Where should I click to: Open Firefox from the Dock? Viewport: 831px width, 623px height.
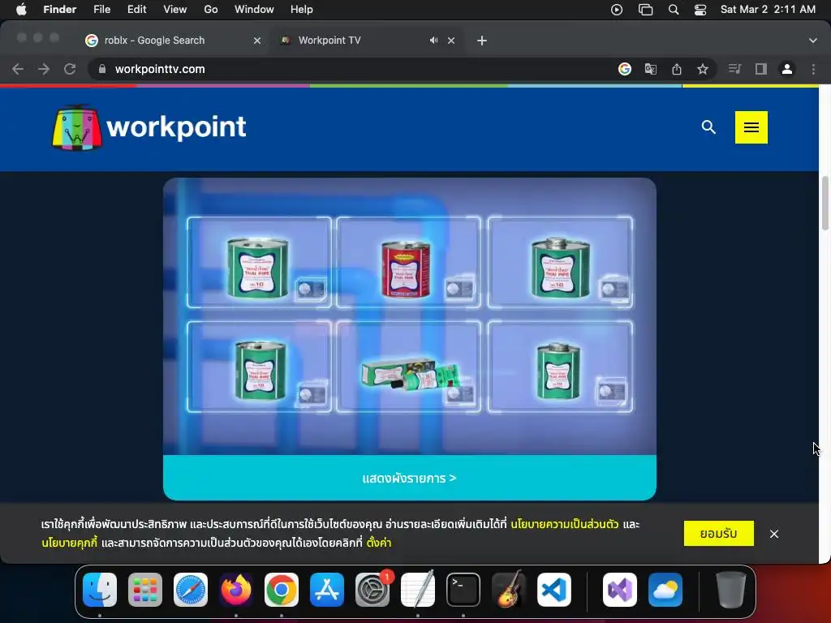[x=236, y=590]
